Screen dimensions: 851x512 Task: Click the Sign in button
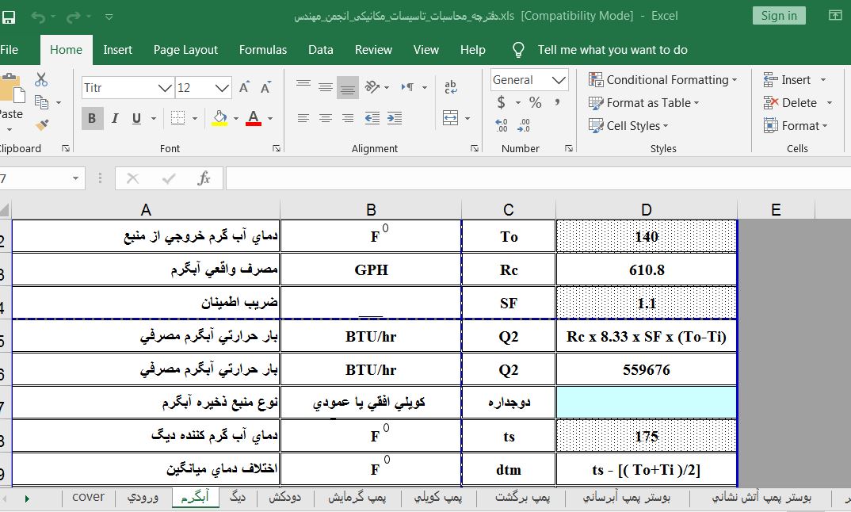pyautogui.click(x=779, y=16)
